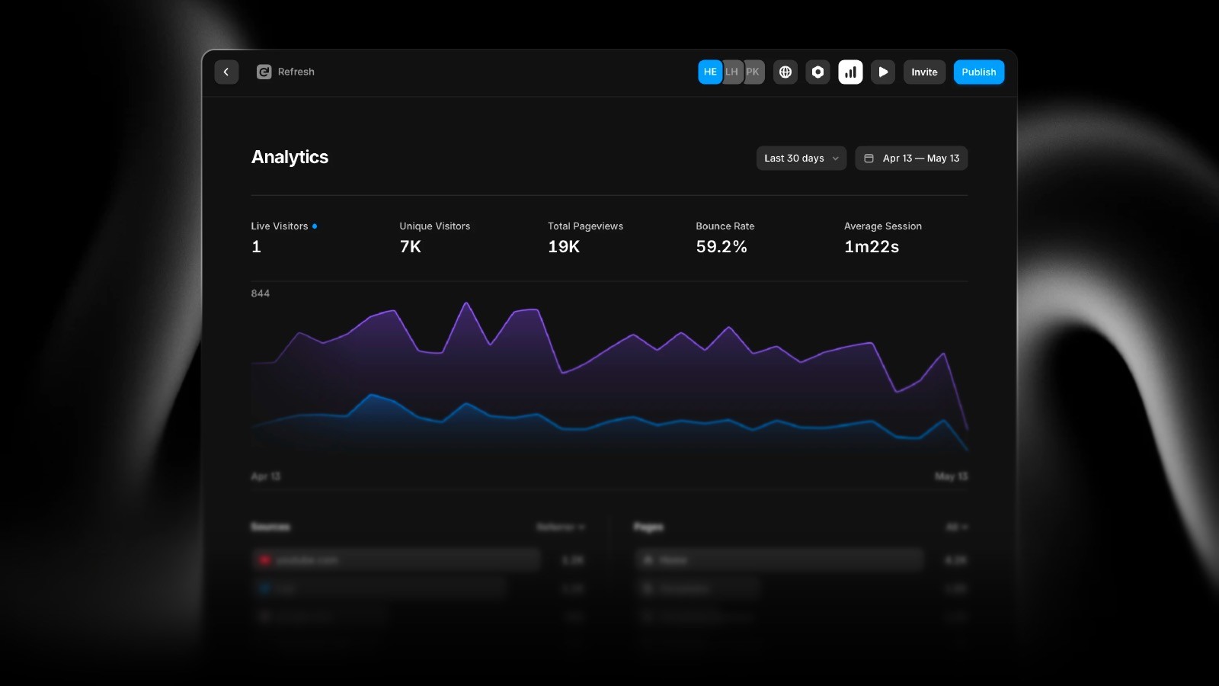Image resolution: width=1219 pixels, height=686 pixels.
Task: Open the Last 30 days dropdown
Action: 801,158
